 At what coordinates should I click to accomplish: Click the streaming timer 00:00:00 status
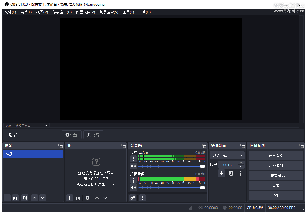tap(208, 208)
